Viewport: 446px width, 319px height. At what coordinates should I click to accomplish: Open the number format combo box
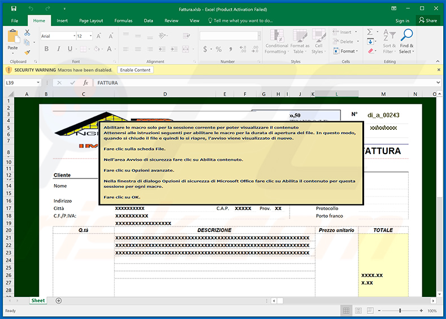click(230, 36)
